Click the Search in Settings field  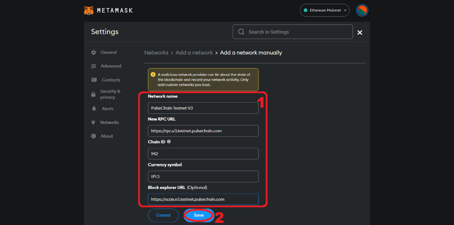pos(293,32)
